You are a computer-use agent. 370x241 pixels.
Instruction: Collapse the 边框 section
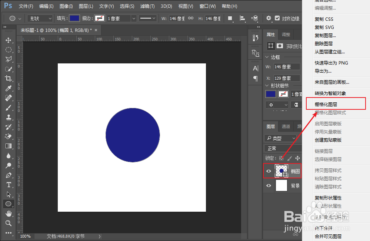267,57
